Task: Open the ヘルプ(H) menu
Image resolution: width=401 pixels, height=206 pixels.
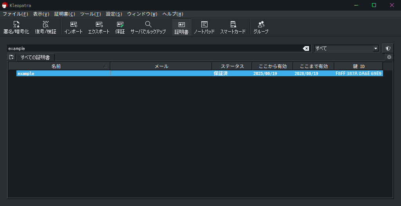Action: [x=173, y=14]
